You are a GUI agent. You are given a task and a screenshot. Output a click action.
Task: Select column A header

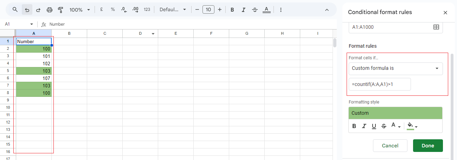tap(34, 33)
